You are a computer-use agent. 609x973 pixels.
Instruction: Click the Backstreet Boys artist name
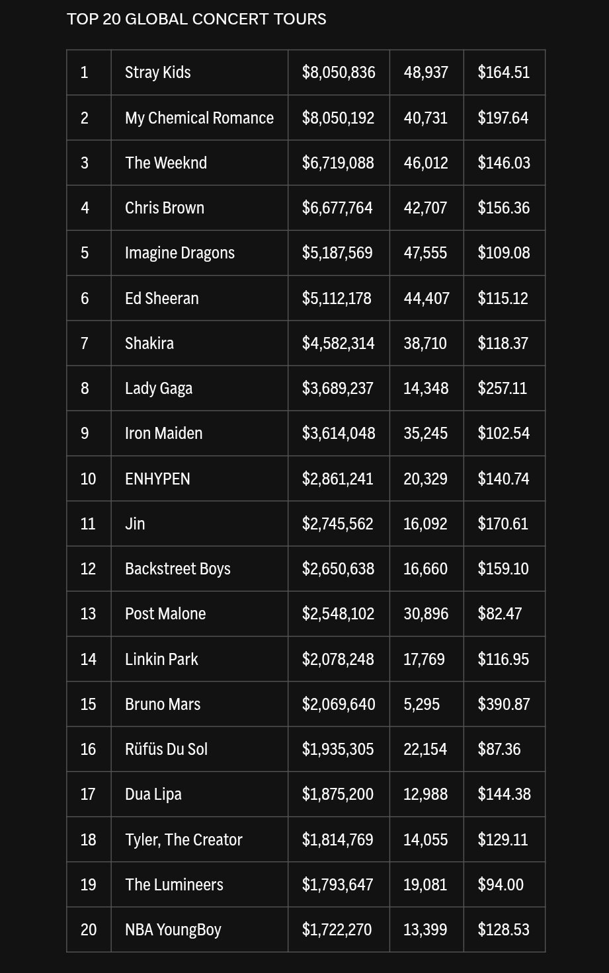point(178,568)
